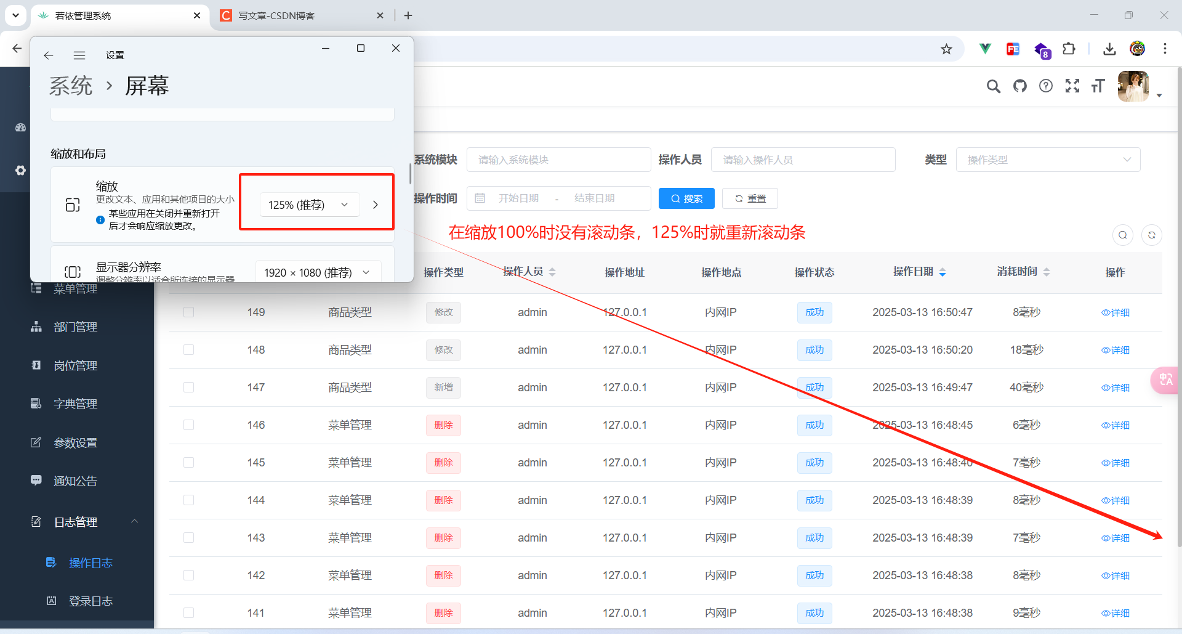Open 详细 link for row 149
The height and width of the screenshot is (634, 1182).
(1116, 312)
